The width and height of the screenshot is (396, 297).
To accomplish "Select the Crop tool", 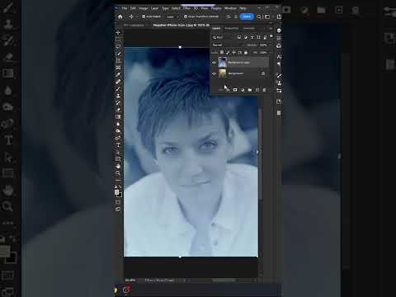I will coord(118,61).
